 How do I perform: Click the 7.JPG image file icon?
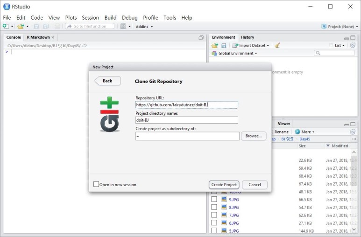pyautogui.click(x=224, y=215)
